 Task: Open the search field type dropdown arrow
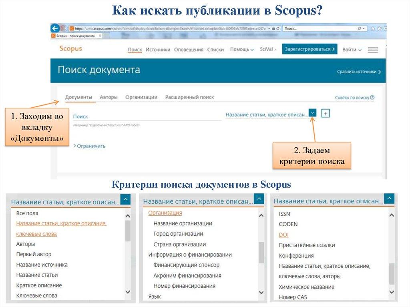pyautogui.click(x=312, y=113)
